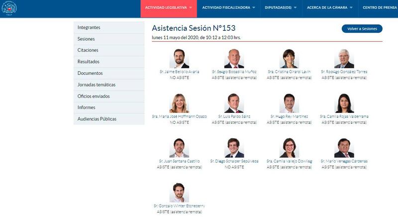Expand the Acerca de la Cámara arrow
Screen dimensions: 398x217
coord(351,7)
